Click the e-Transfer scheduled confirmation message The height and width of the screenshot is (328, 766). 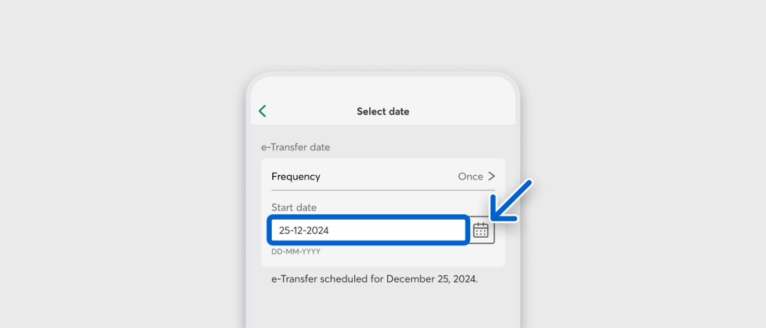(x=375, y=279)
